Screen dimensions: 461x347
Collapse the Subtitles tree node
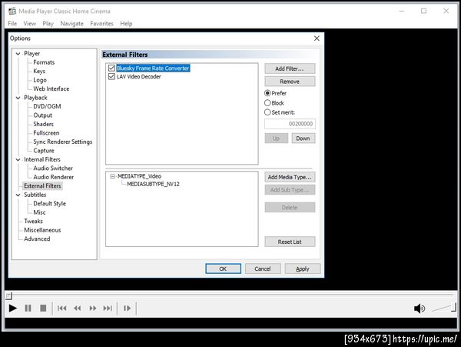(18, 195)
